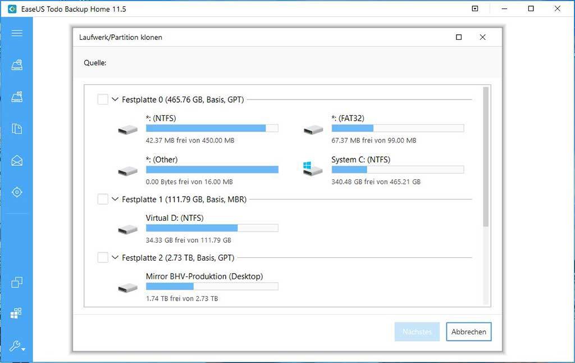Click the Mirror BHV-Produktion usage bar
Viewport: 575px width, 363px height.
[x=212, y=286]
